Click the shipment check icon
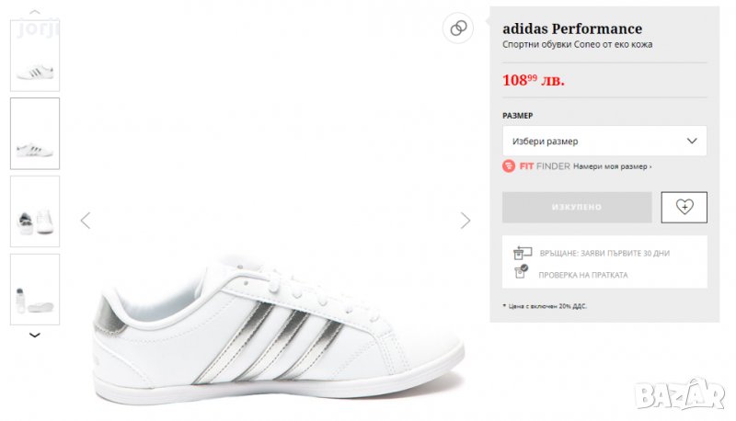 (522, 272)
